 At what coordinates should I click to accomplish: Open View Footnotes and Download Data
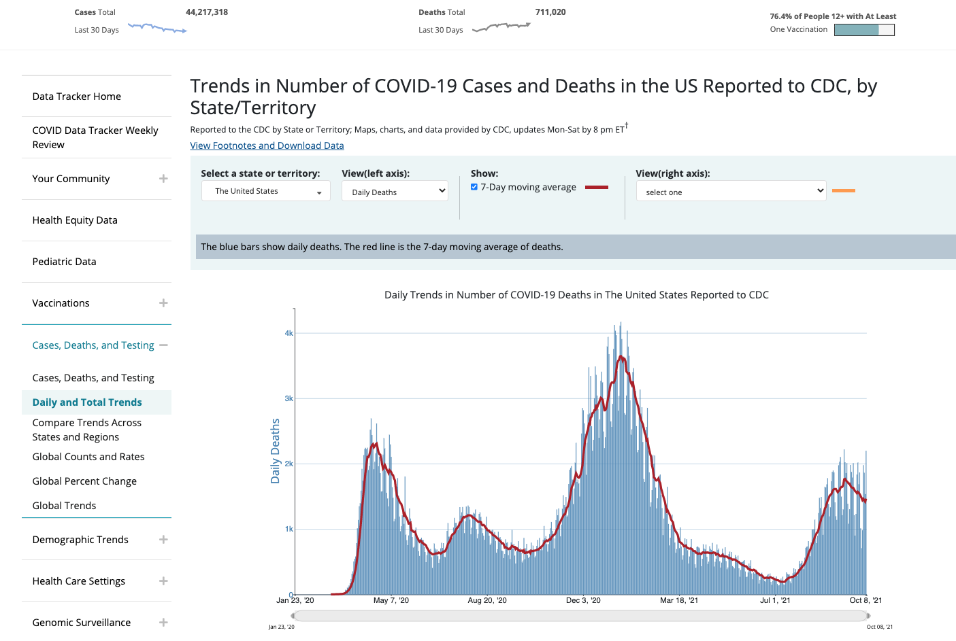(x=267, y=145)
